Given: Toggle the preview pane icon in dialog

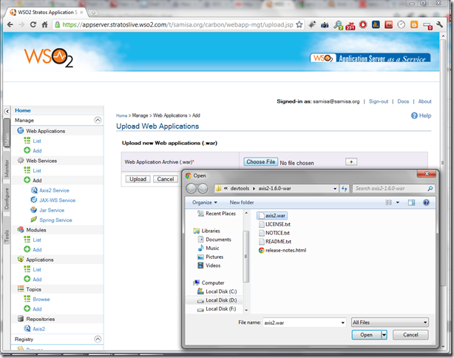Looking at the screenshot, I should pos(411,203).
